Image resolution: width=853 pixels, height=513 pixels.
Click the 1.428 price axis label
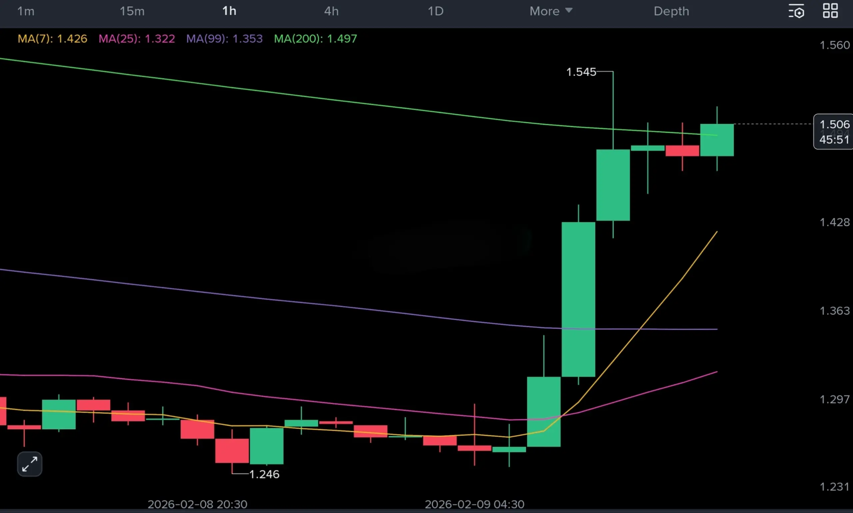[x=834, y=222]
